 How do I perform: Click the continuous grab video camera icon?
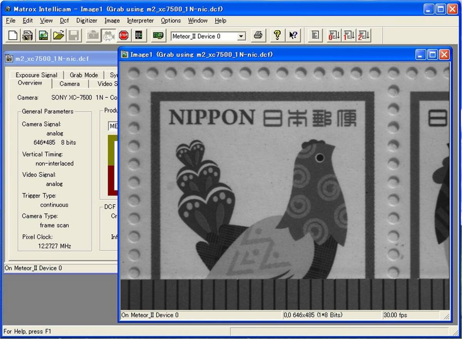[108, 36]
